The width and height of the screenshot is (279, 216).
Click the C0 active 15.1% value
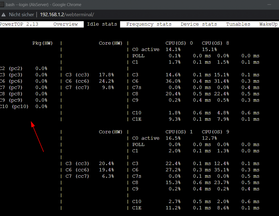[209, 50]
